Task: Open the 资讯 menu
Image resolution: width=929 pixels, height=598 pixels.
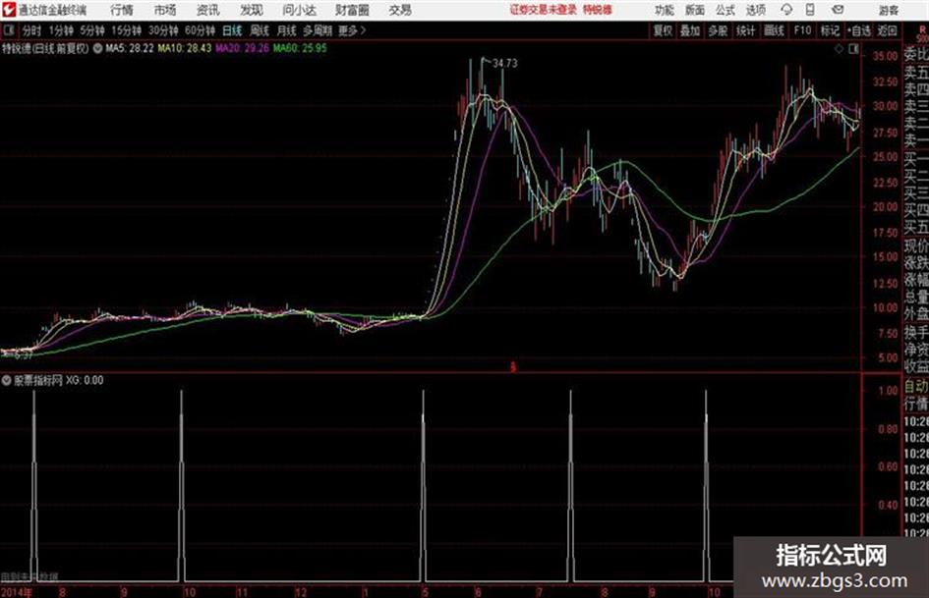Action: [208, 10]
